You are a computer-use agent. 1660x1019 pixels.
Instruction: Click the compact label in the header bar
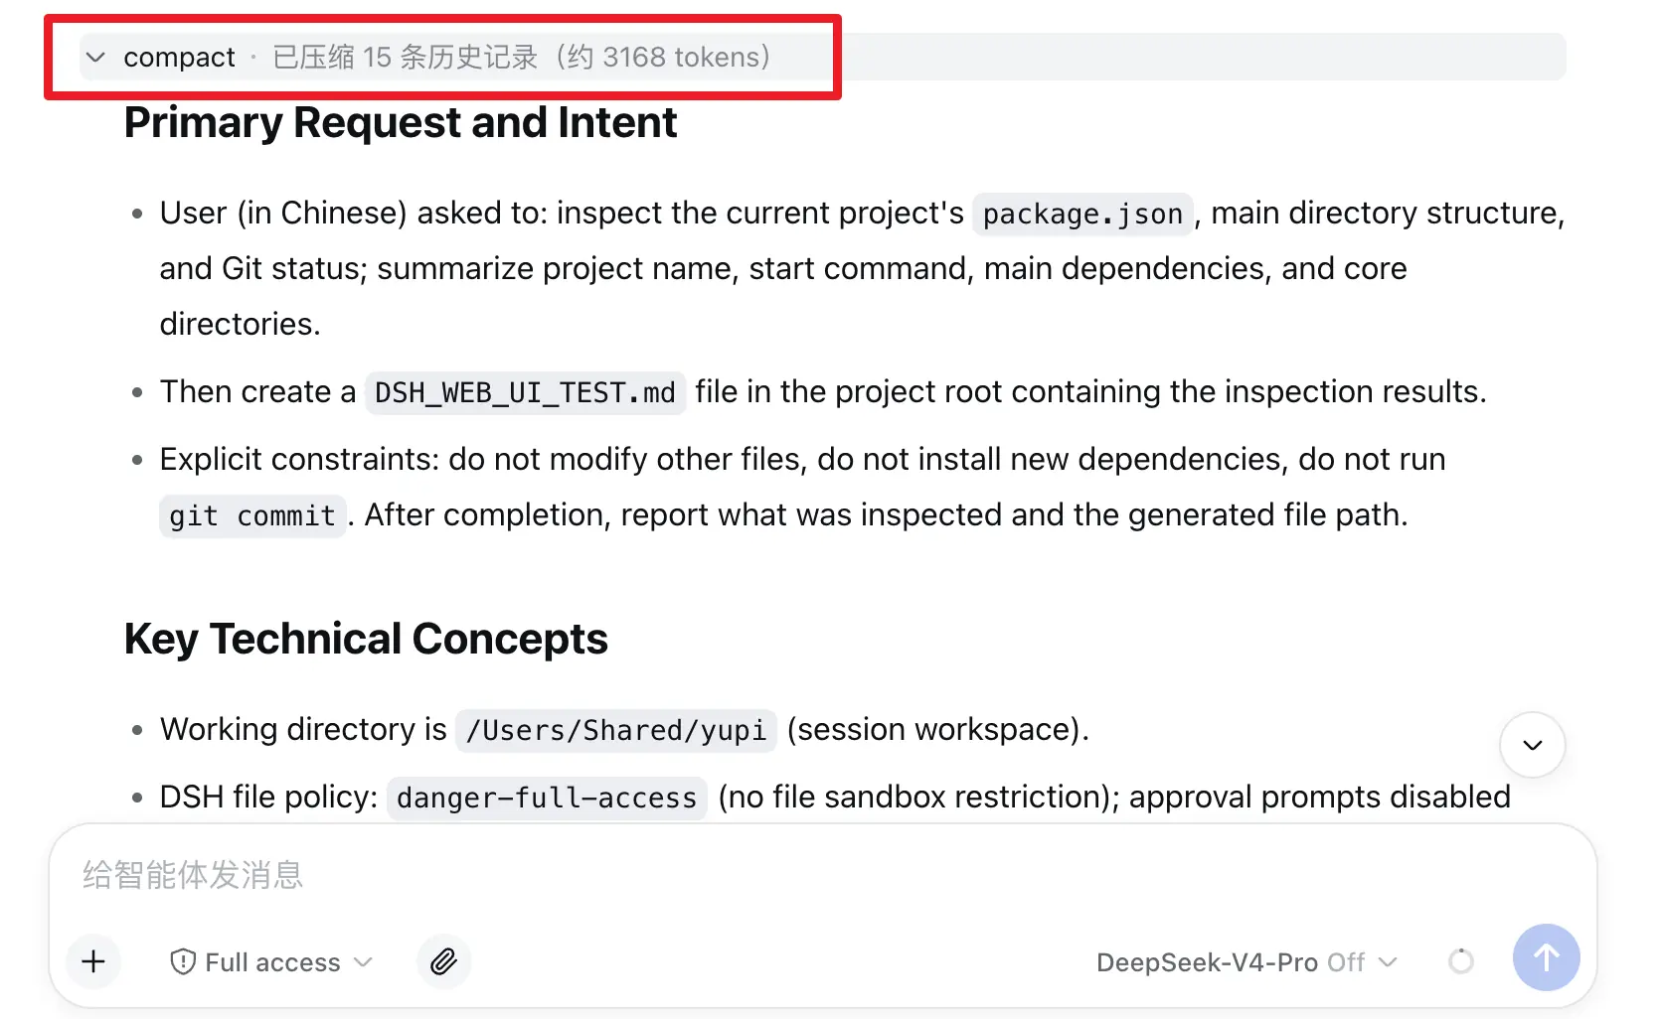click(179, 58)
